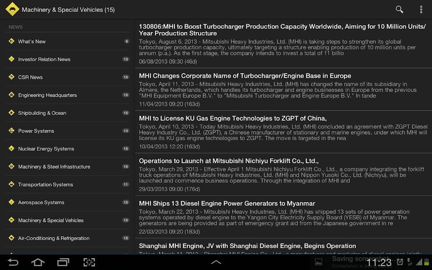
Task: Click the icon beside CSR News
Action: (11, 77)
